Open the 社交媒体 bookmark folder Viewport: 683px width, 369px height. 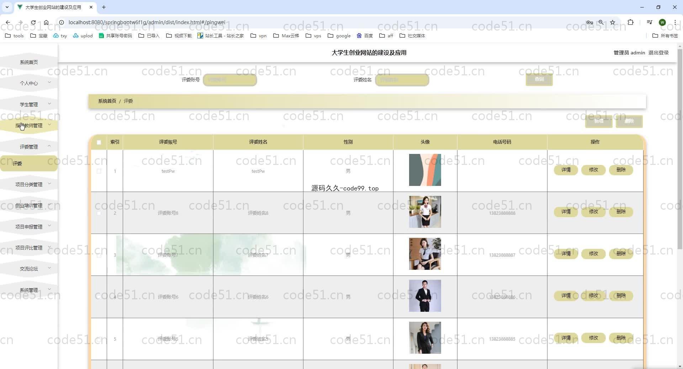tap(412, 36)
